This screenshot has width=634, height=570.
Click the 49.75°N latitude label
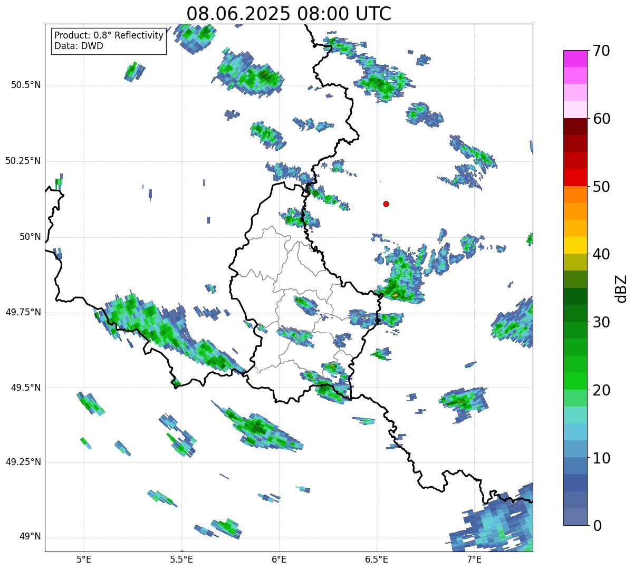click(23, 312)
